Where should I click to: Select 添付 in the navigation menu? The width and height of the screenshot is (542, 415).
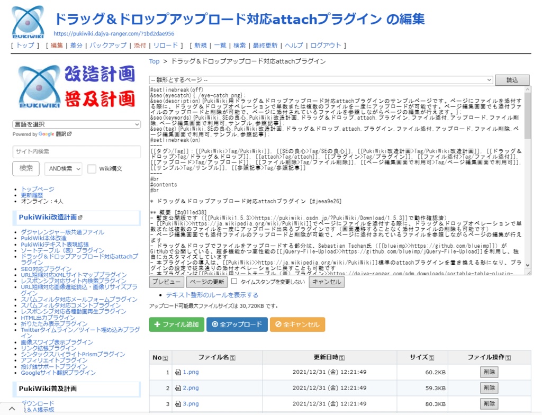point(140,46)
